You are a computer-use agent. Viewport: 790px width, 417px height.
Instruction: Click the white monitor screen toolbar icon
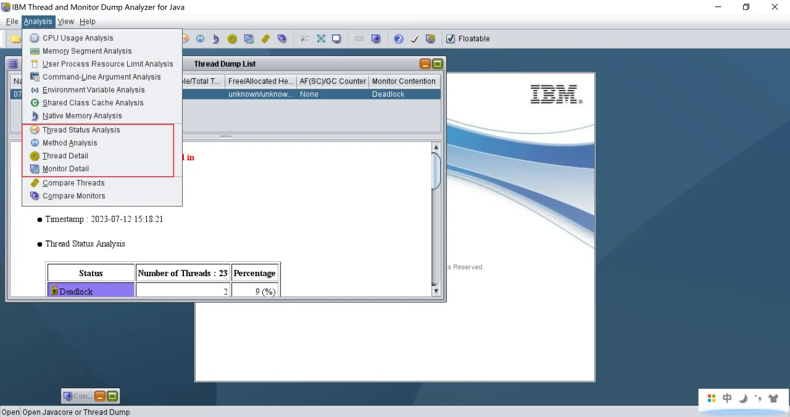pos(337,39)
